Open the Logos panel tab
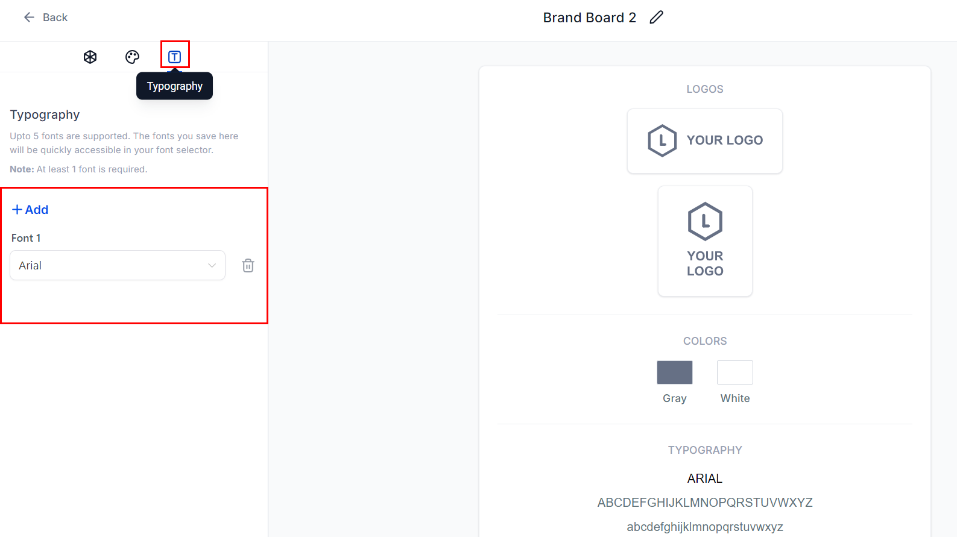 coord(89,56)
